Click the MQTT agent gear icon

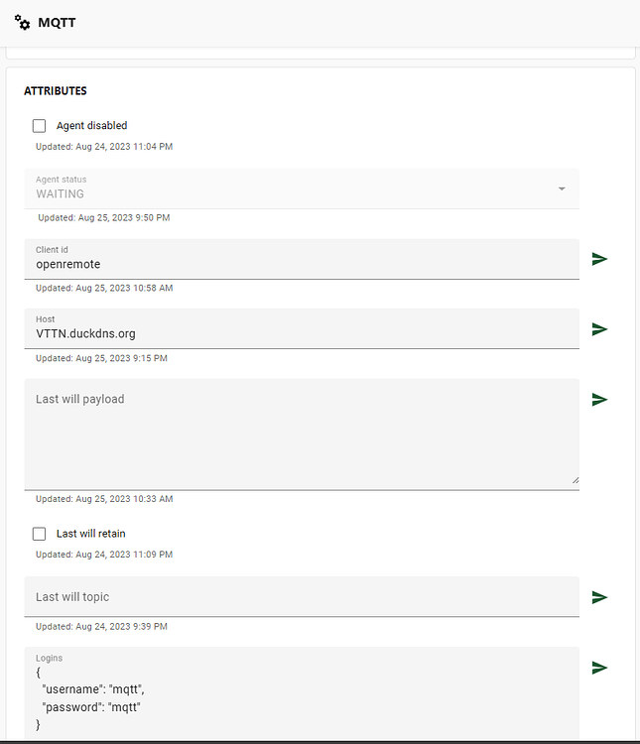23,23
